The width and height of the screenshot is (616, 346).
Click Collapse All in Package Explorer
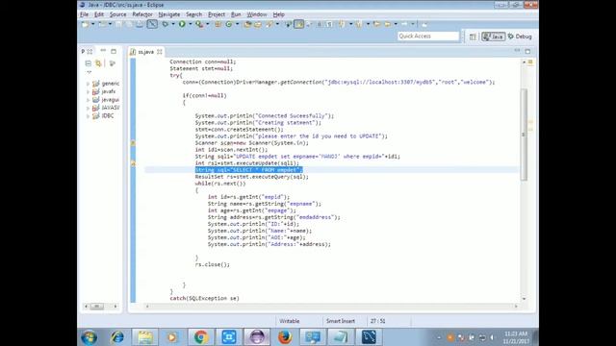coord(88,63)
